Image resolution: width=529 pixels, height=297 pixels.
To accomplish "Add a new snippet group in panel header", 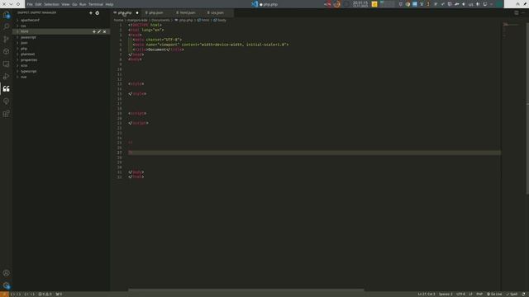I will [x=90, y=13].
